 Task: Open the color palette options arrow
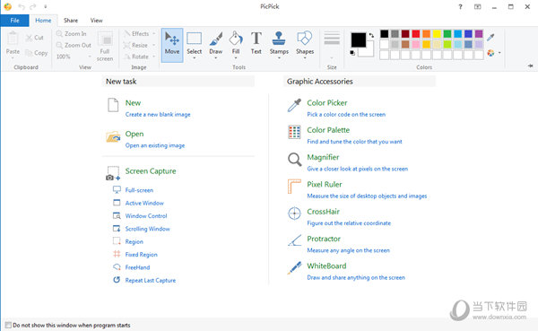coord(499,53)
